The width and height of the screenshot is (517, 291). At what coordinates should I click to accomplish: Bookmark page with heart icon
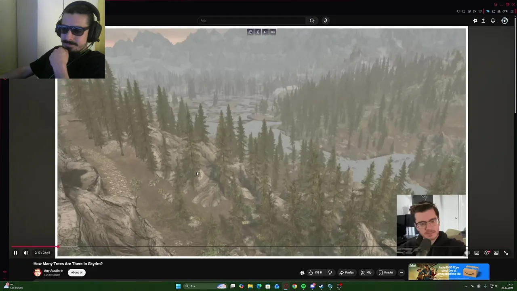tap(480, 11)
